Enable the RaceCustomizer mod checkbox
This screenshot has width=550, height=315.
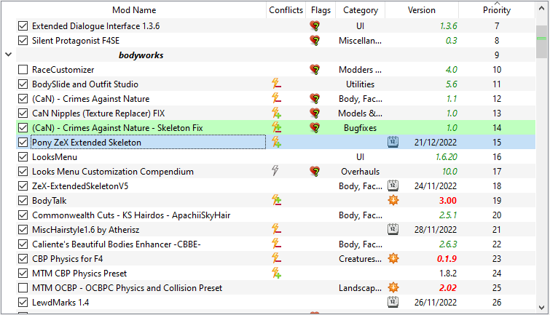pos(23,70)
